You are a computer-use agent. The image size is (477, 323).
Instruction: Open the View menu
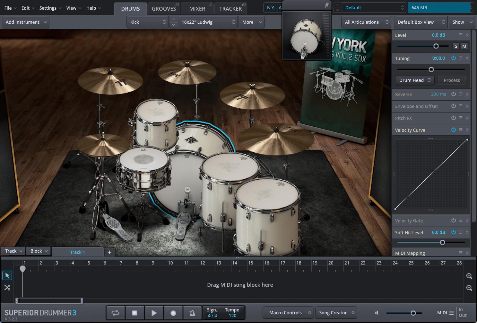point(74,8)
